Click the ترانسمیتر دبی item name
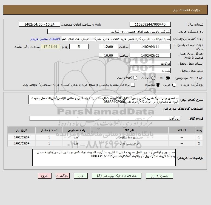 click(x=129, y=144)
